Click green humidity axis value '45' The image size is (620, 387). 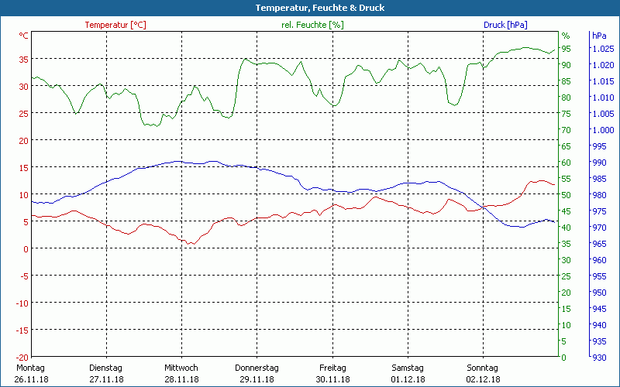coord(567,211)
